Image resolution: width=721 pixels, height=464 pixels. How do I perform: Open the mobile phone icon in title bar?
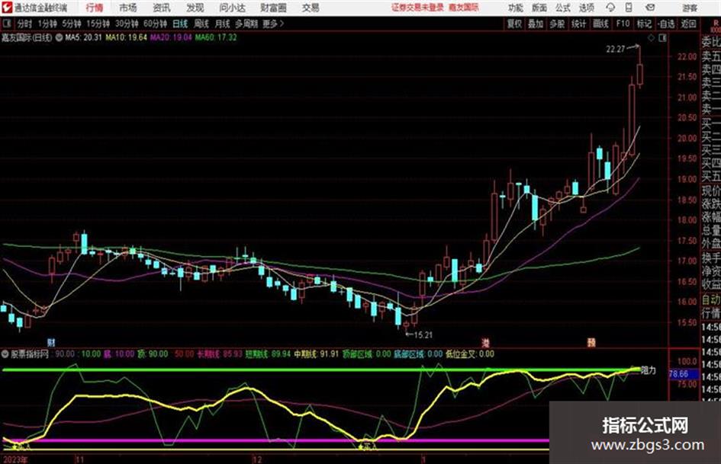(x=629, y=8)
